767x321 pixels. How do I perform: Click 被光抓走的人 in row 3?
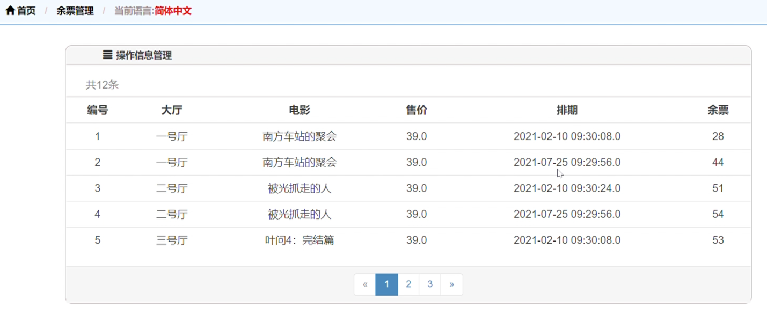(300, 188)
